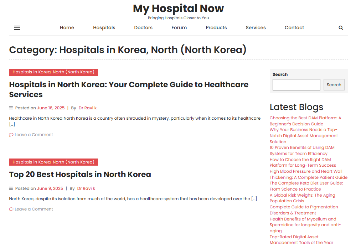Open red category tag above Top 20 post
Screen dimensions: 361x244
tap(53, 162)
